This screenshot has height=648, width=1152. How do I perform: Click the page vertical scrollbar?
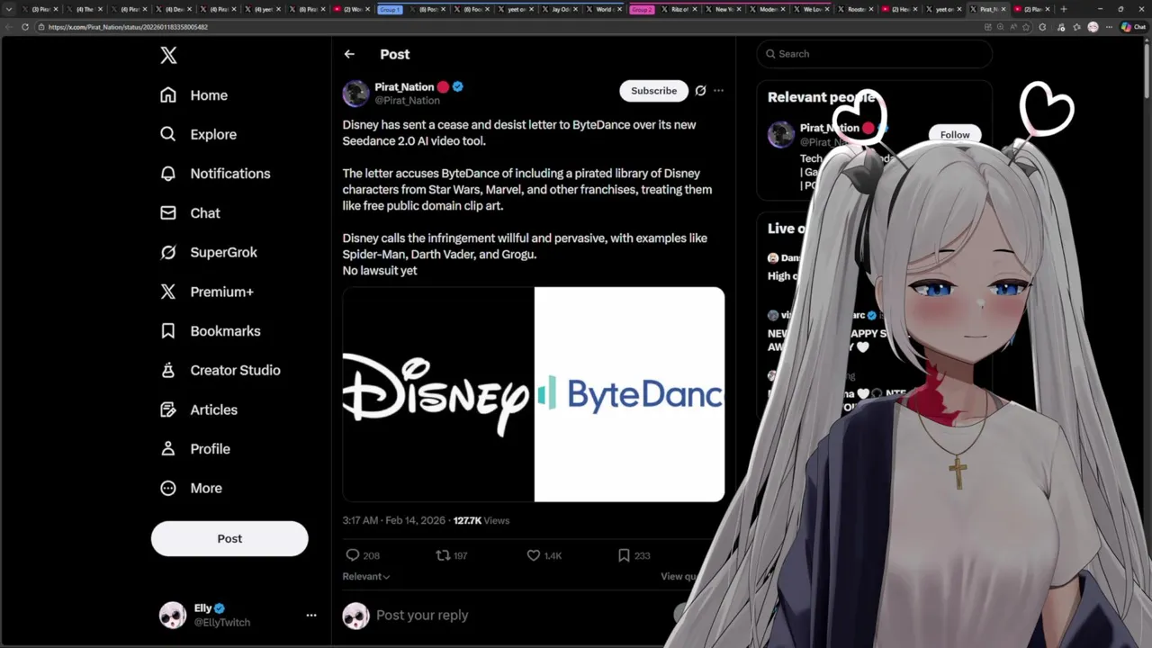point(1147,72)
